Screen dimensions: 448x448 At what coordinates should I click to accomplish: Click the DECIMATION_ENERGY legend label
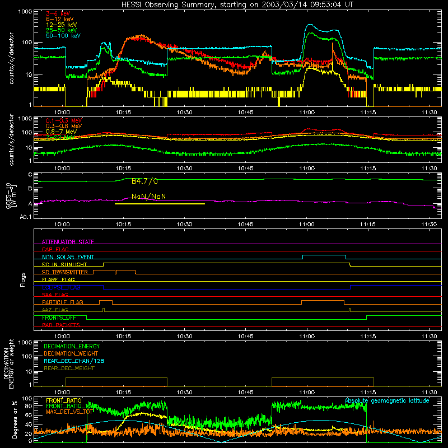tap(72, 346)
